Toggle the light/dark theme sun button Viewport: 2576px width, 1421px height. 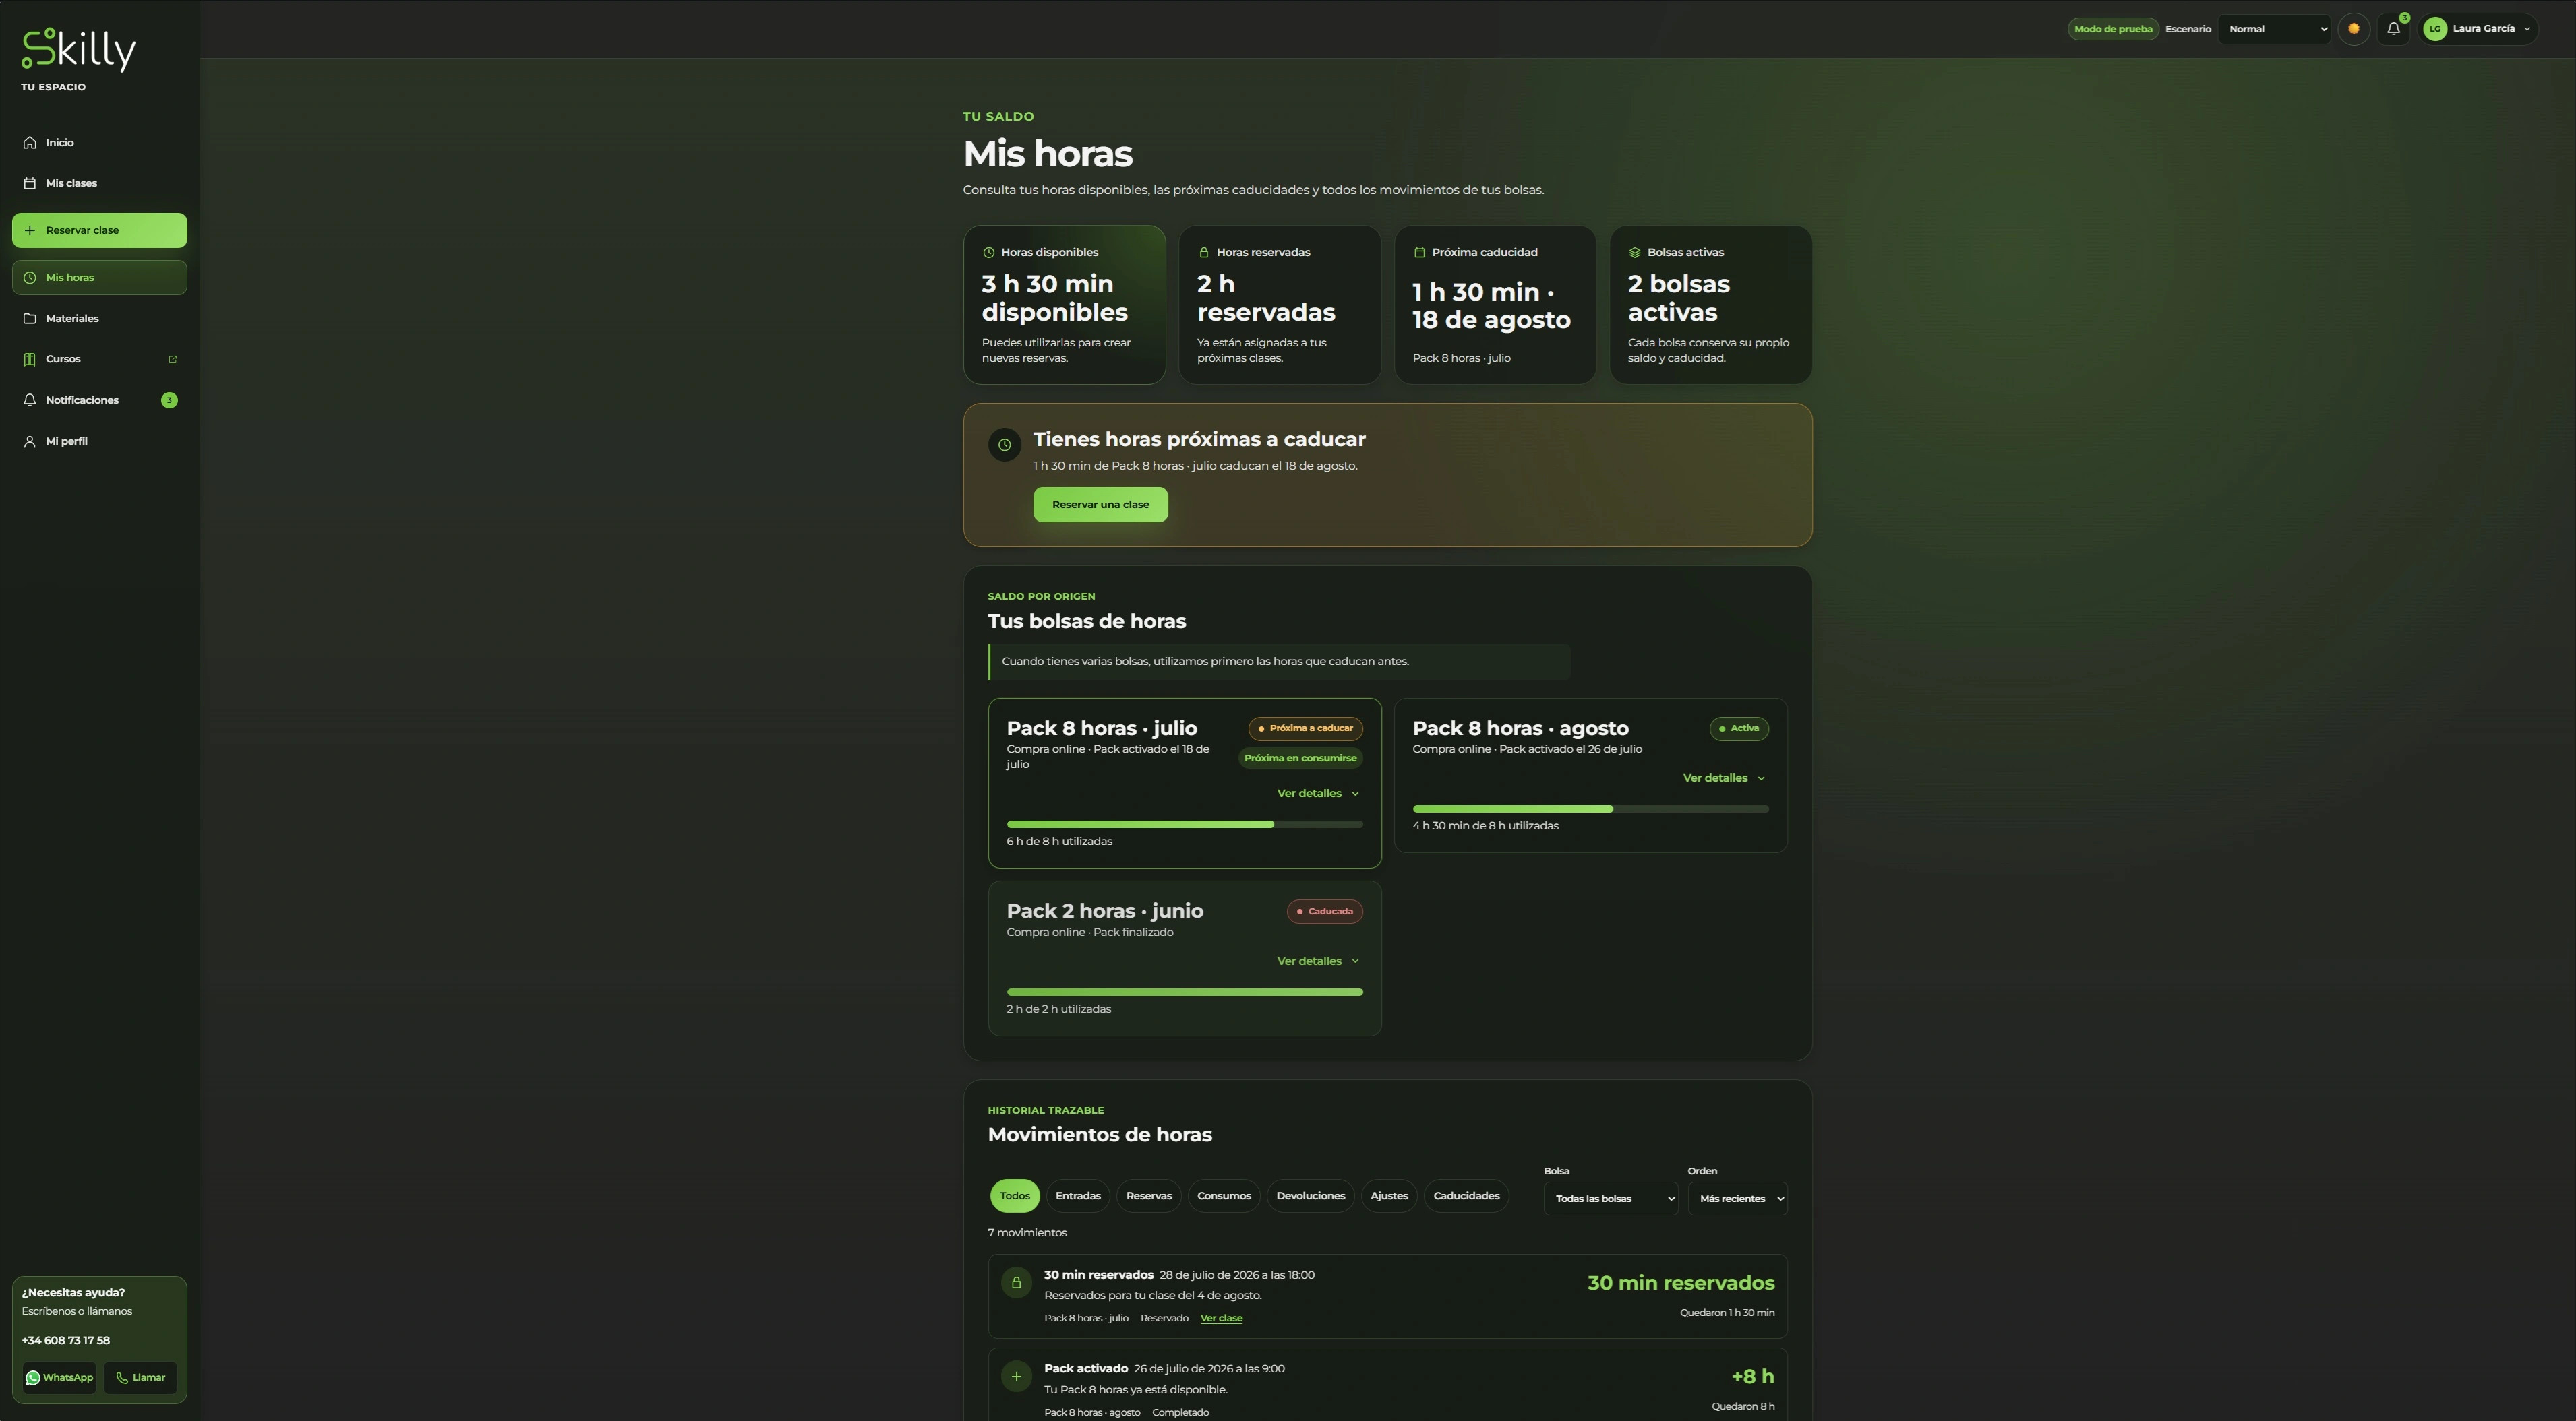pyautogui.click(x=2354, y=29)
